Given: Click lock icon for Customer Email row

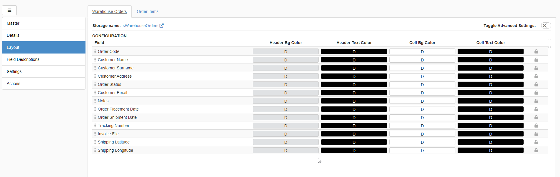Looking at the screenshot, I should pos(536,93).
